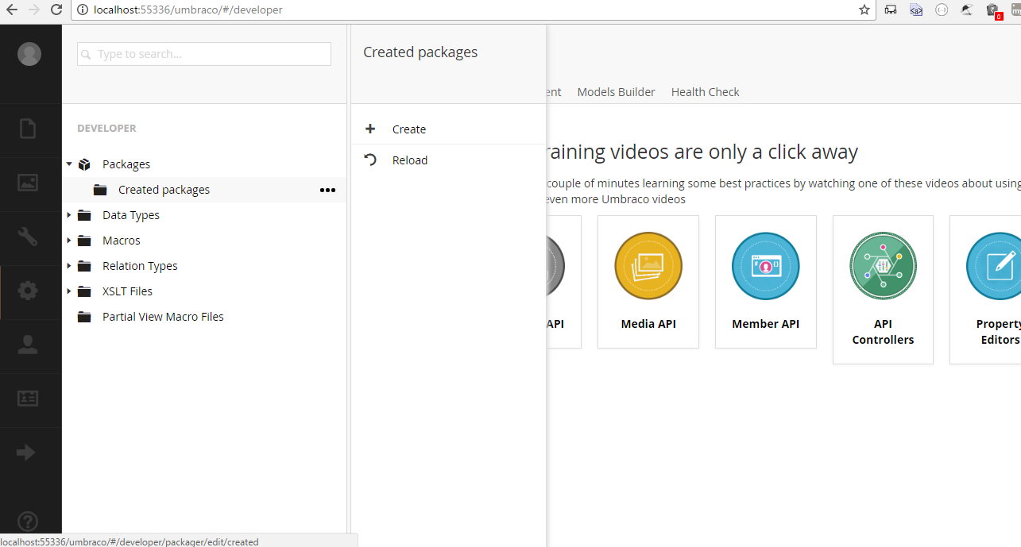This screenshot has height=547, width=1021.
Task: Open the Members section icon
Action: 28,399
